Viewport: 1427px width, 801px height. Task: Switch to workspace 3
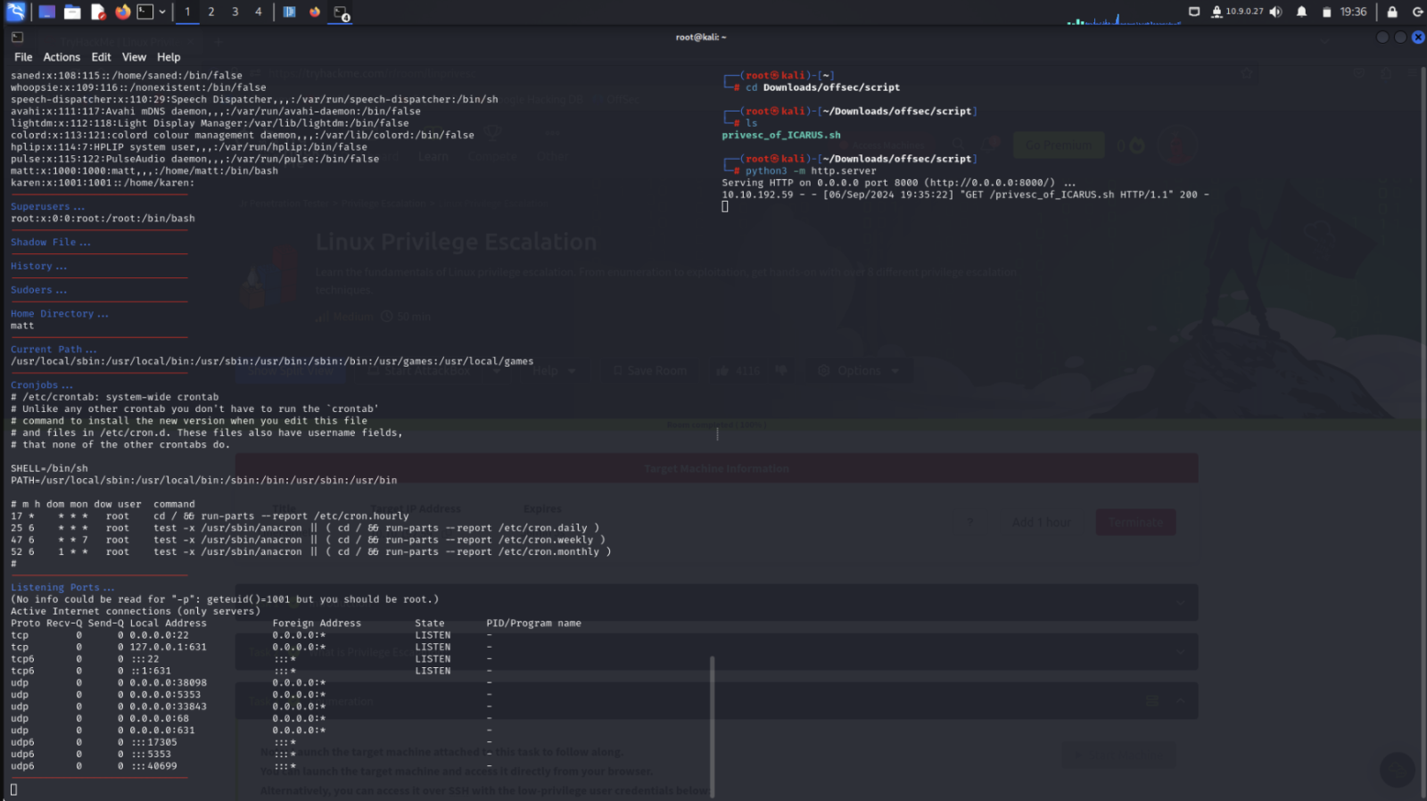tap(235, 12)
